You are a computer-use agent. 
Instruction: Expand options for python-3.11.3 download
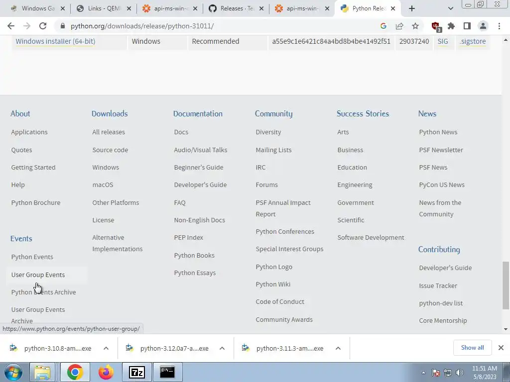[338, 348]
